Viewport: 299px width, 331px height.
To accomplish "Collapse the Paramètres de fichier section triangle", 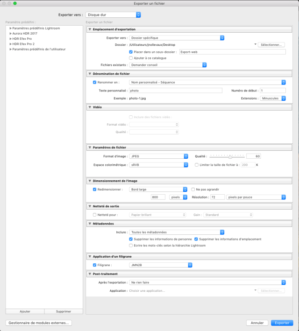I will click(90, 148).
